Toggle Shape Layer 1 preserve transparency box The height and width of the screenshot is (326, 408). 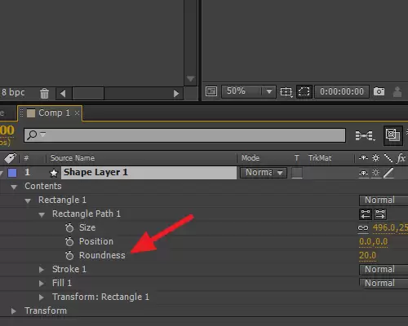point(297,173)
